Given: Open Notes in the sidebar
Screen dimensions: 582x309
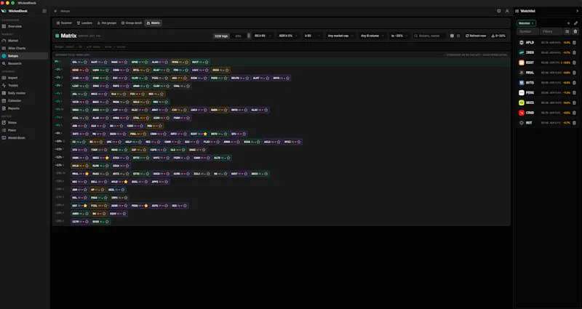Looking at the screenshot, I should point(24,122).
